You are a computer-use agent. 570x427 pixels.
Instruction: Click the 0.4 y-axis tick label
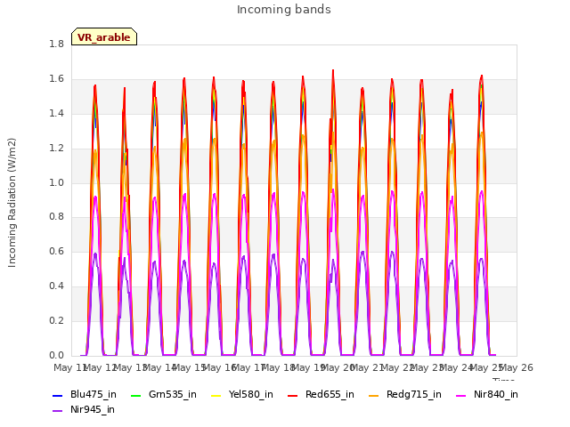[x=56, y=286]
